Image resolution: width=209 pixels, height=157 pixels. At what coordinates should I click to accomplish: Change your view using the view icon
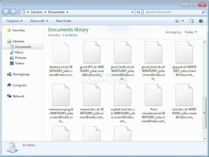177,21
